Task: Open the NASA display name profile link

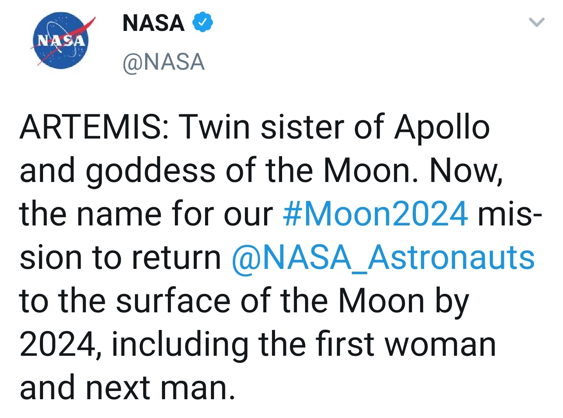Action: 153,23
